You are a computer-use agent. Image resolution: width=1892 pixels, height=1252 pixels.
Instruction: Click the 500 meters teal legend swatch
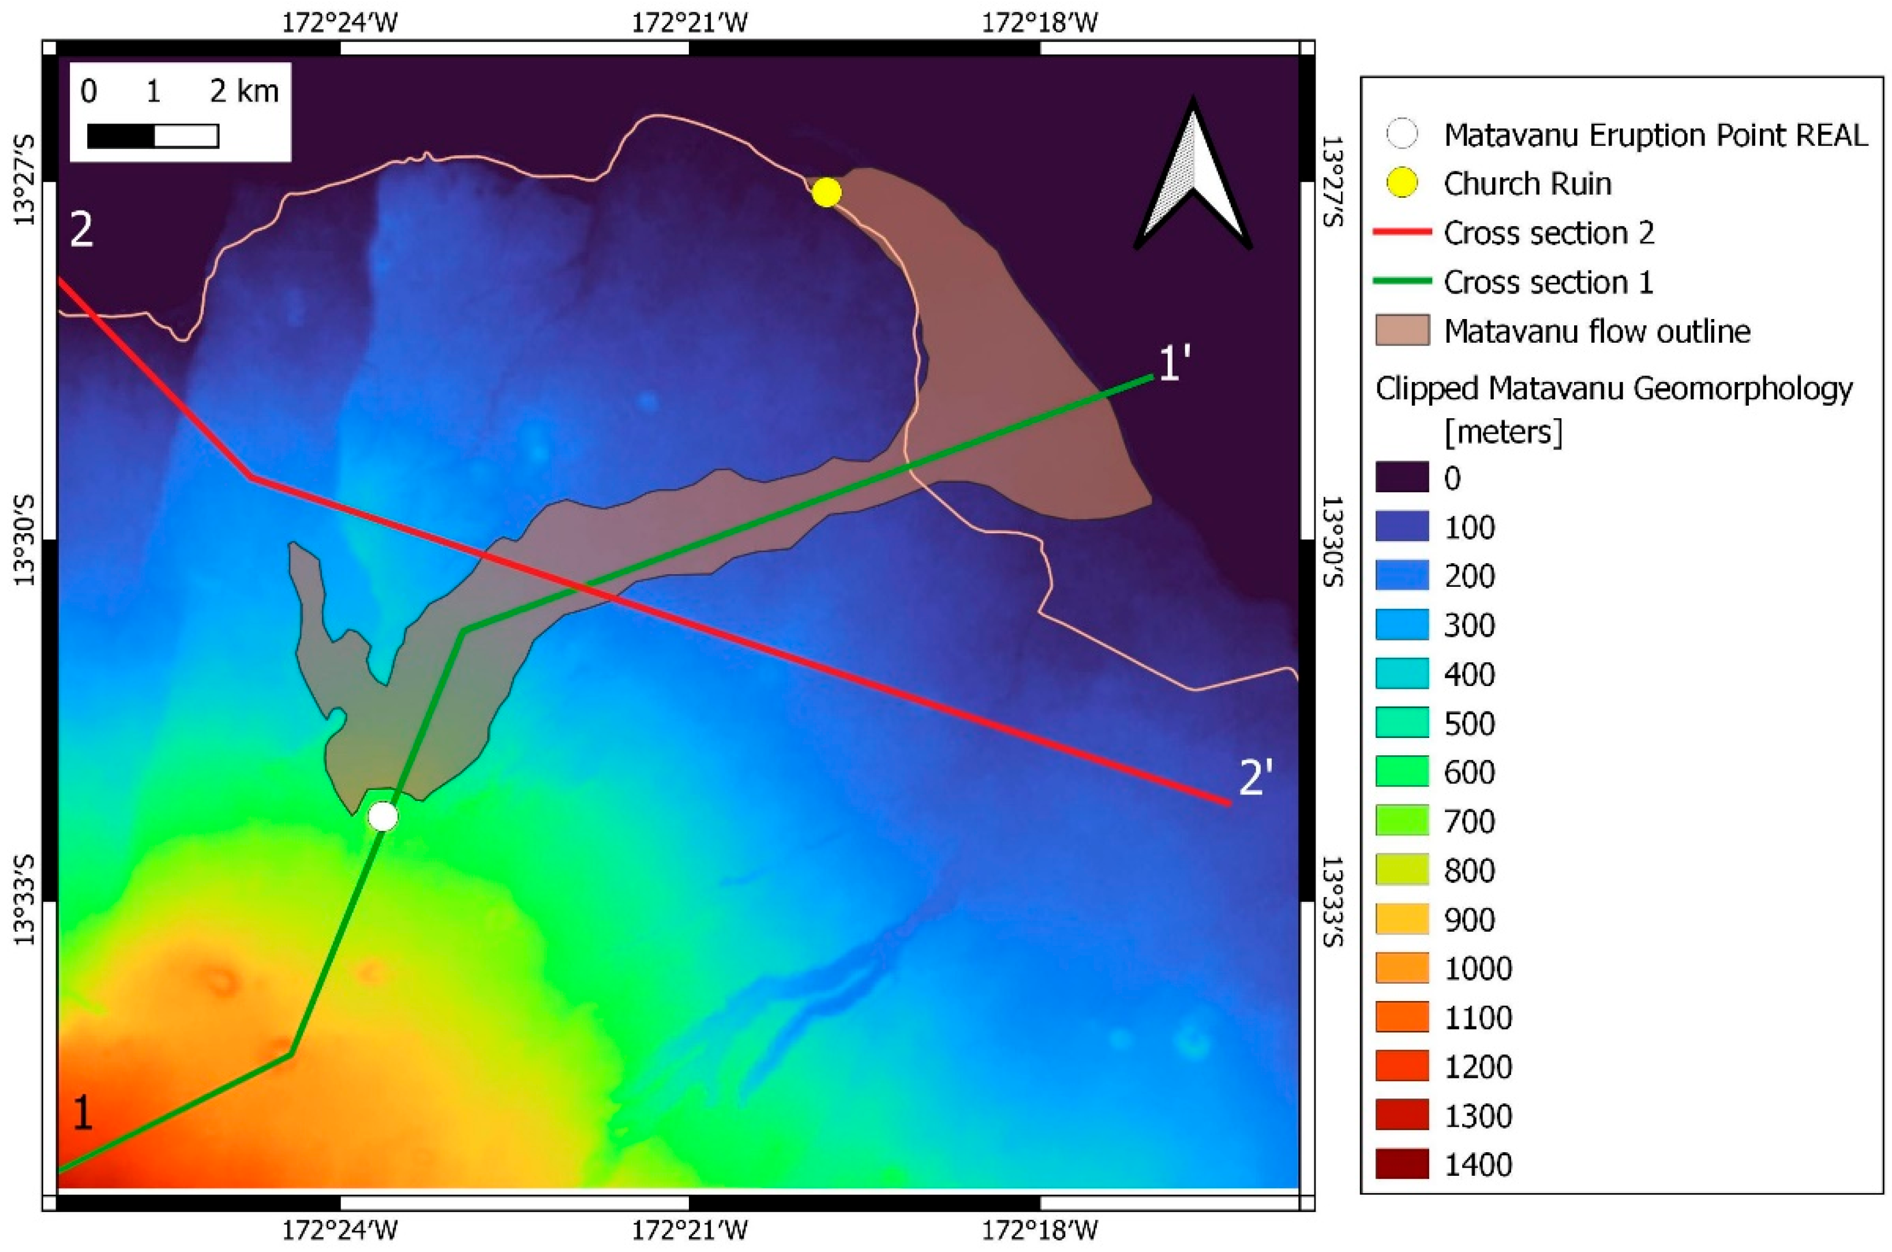coord(1402,724)
